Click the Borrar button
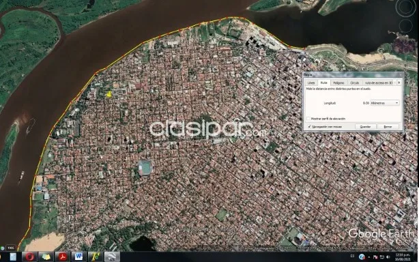 click(388, 127)
